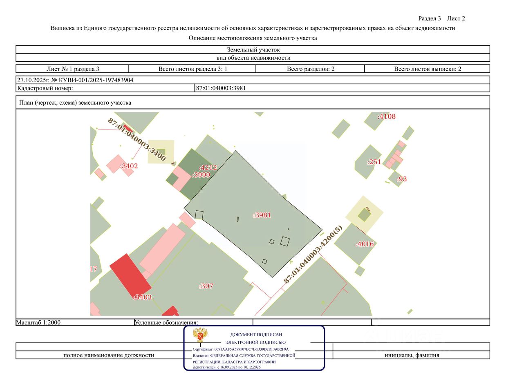Image resolution: width=506 pixels, height=391 pixels.
Task: Click 'ЭЛЕКТРОННОЙ ПОДПИСЬЮ' in signature stamp
Action: point(255,342)
